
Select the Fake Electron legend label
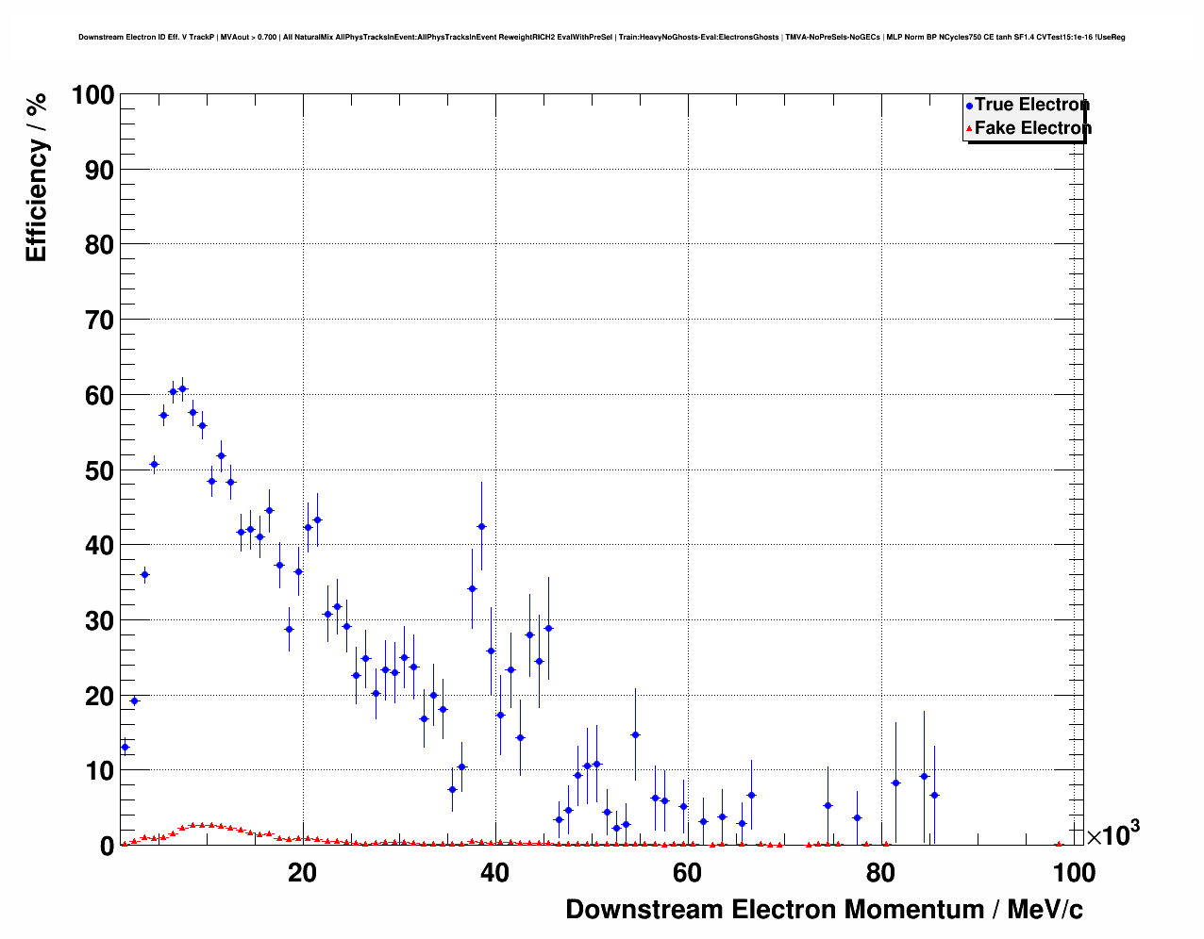[x=1032, y=128]
